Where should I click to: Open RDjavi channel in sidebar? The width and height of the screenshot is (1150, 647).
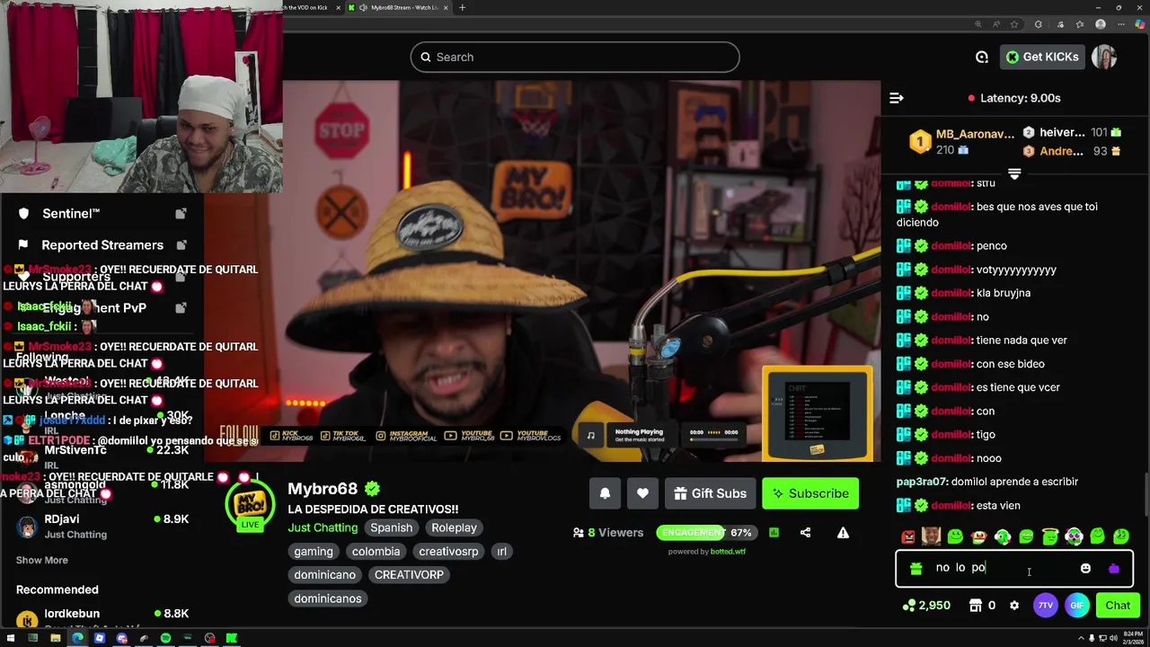tap(102, 526)
